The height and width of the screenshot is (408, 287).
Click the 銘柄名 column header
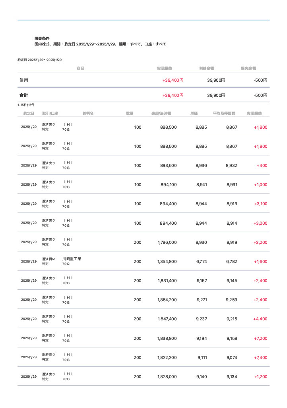click(88, 114)
